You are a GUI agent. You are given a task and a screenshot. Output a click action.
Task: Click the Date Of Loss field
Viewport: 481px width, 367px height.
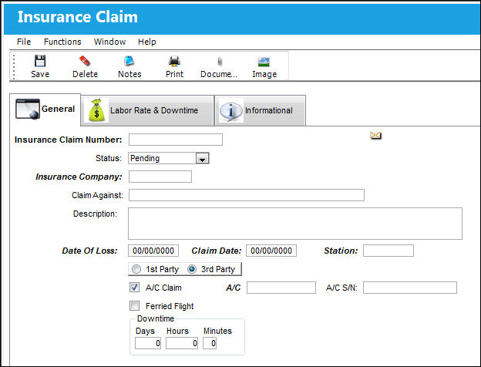click(x=153, y=251)
